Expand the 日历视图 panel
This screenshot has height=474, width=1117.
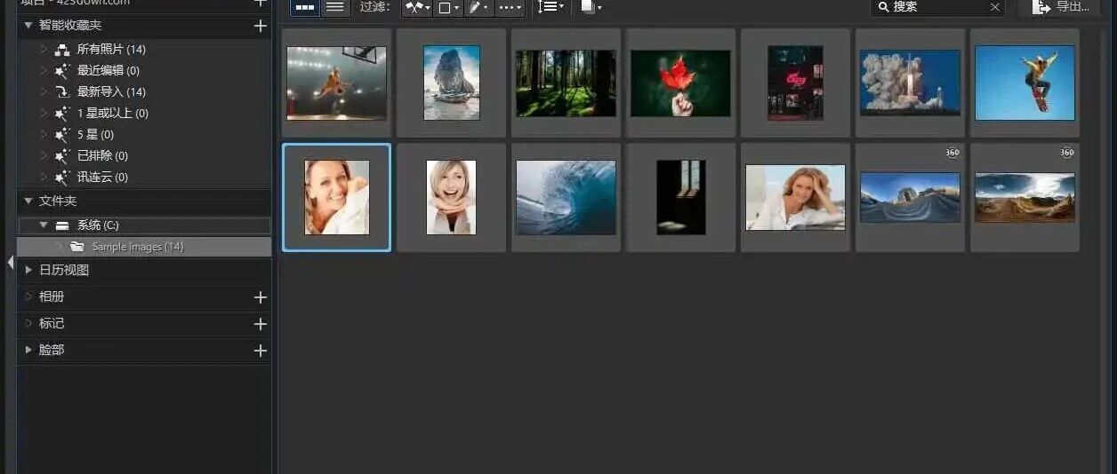[28, 270]
